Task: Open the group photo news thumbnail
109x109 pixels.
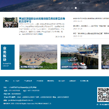Action: [x=11, y=22]
